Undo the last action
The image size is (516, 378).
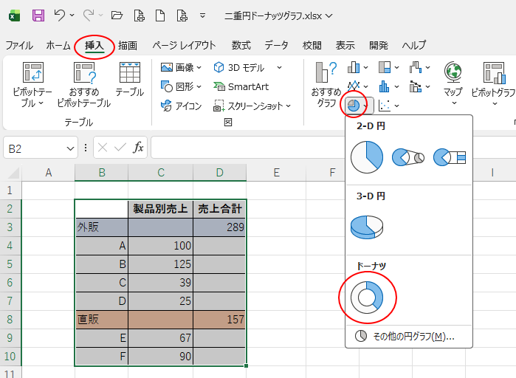click(x=60, y=15)
